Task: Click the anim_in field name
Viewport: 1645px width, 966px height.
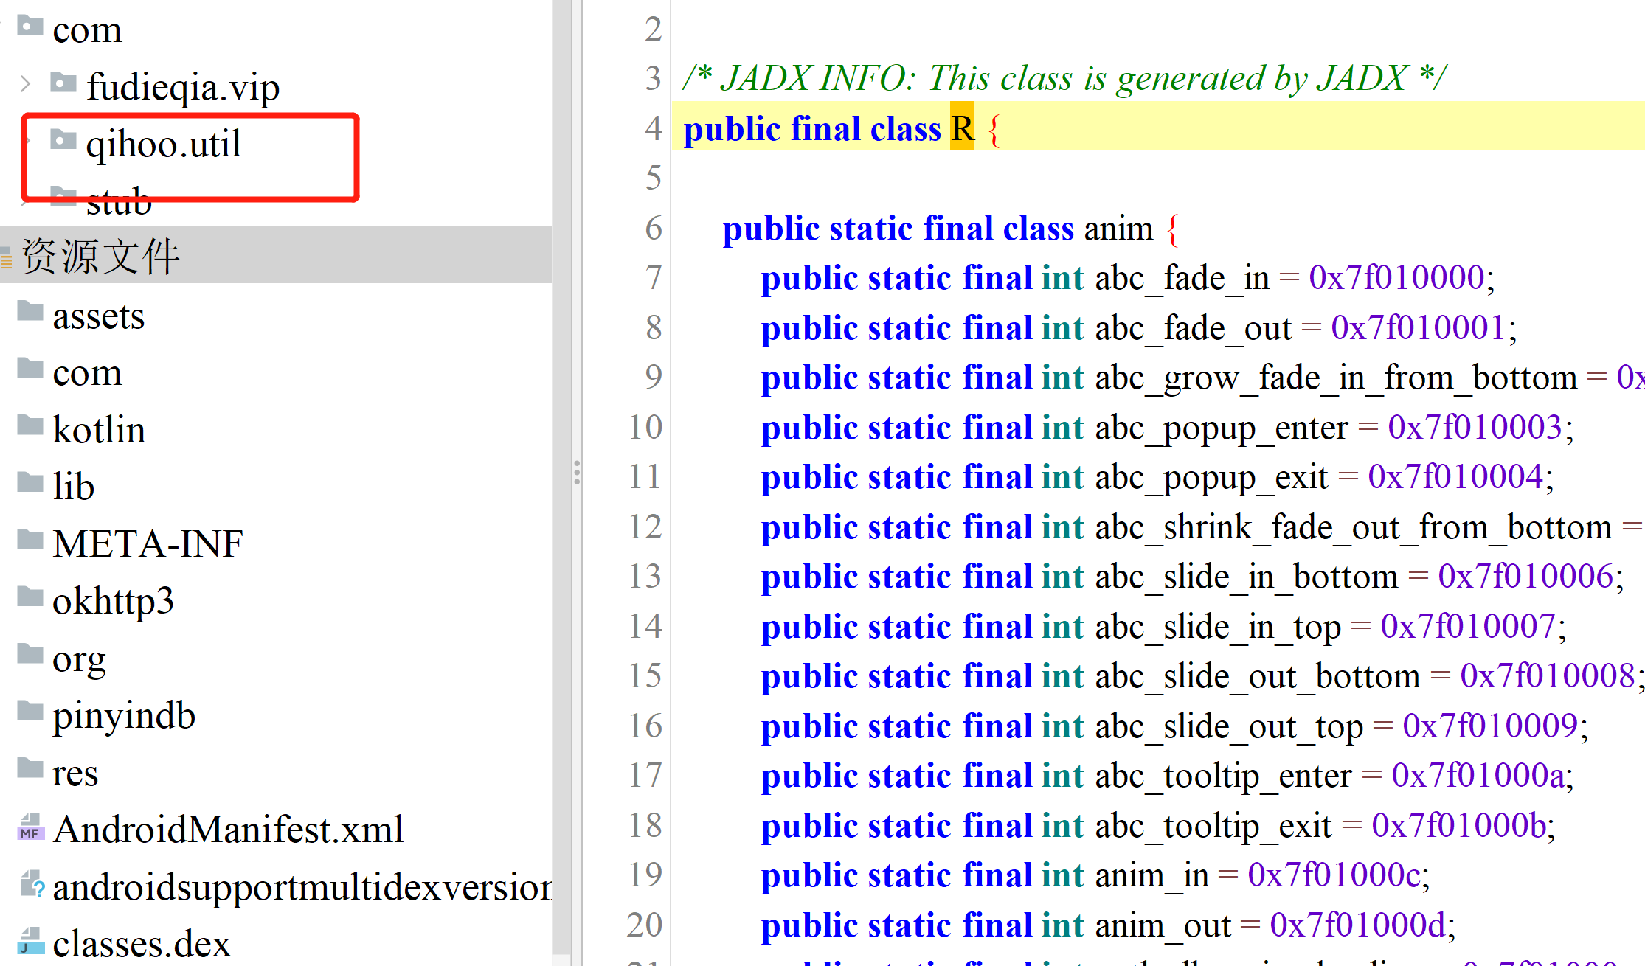Action: click(1152, 875)
